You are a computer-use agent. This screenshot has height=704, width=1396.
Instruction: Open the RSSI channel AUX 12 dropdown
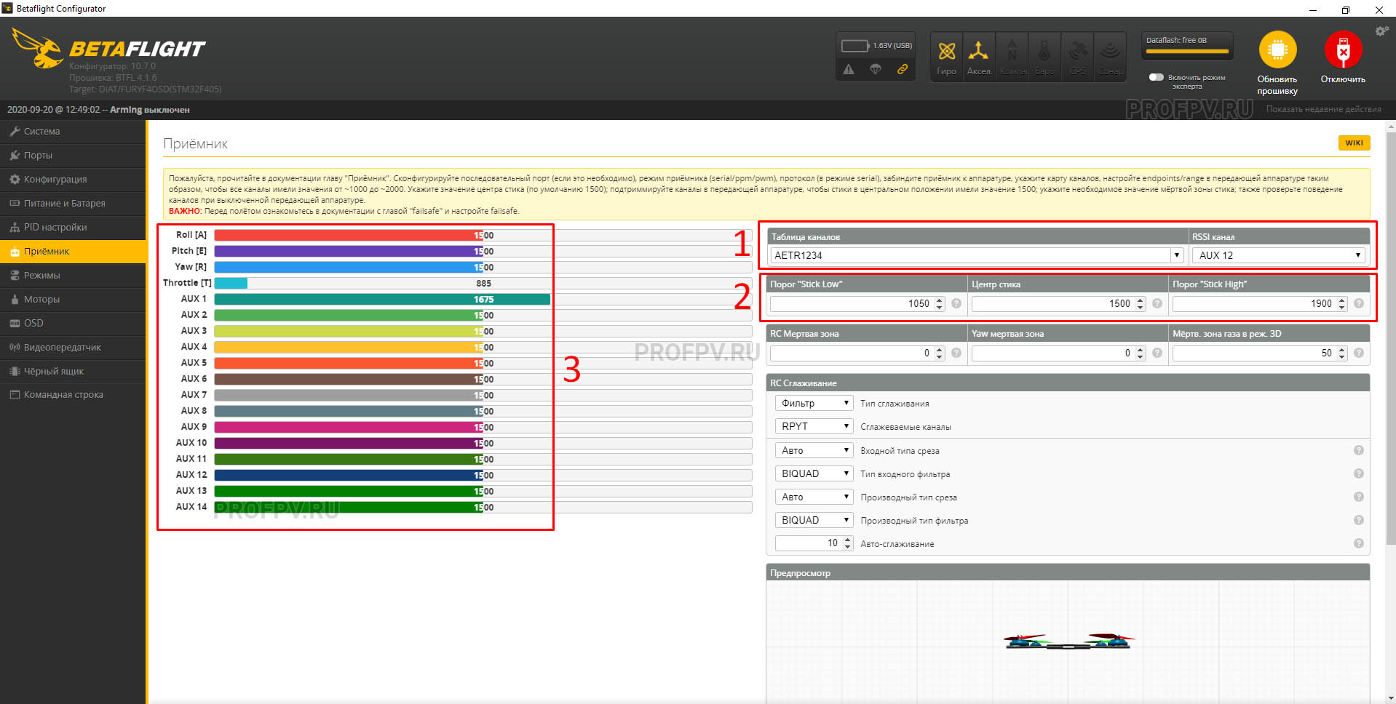(x=1278, y=255)
